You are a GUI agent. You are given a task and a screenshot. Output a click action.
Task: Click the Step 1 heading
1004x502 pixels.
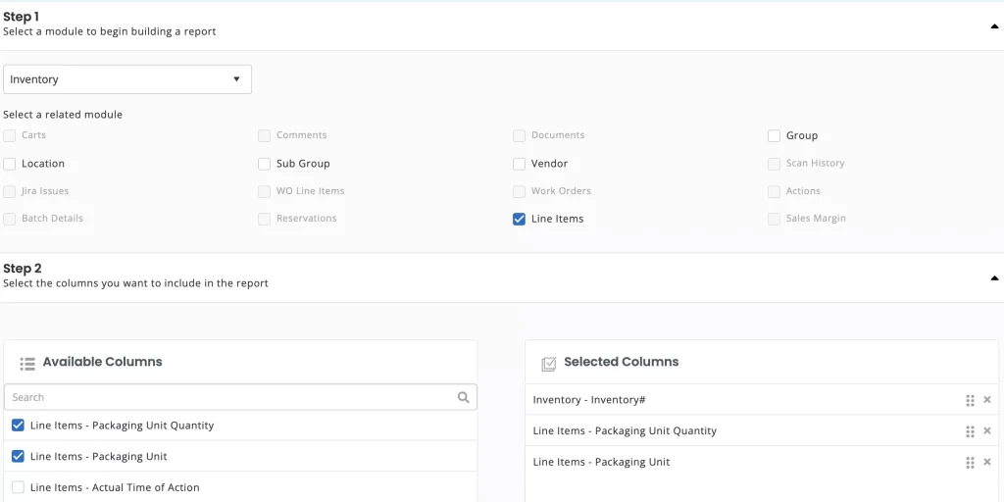22,18
